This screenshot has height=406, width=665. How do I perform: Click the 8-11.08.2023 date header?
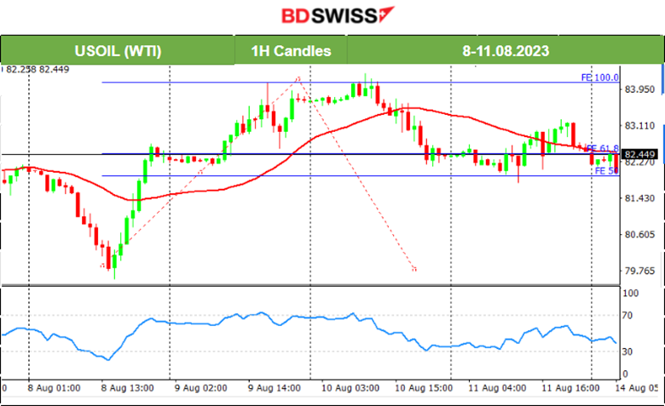(506, 51)
